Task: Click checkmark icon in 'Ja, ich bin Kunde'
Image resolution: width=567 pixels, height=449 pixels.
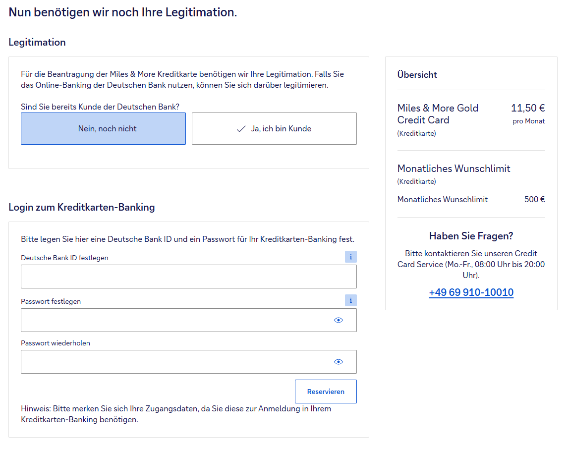Action: click(241, 129)
